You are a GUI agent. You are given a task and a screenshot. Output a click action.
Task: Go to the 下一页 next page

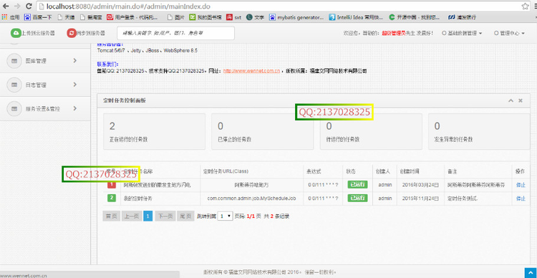165,216
